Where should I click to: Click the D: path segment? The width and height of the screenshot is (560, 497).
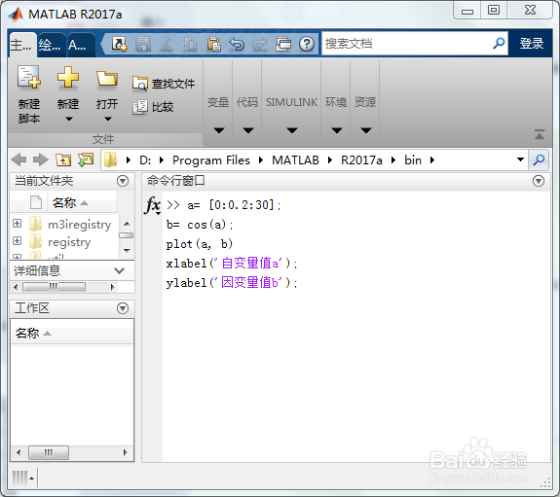click(x=145, y=160)
